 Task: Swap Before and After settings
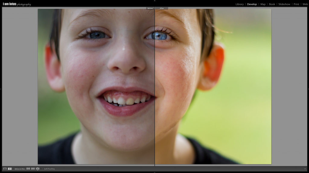(x=38, y=169)
